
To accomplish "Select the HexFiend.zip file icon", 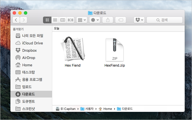I will pos(115,49).
